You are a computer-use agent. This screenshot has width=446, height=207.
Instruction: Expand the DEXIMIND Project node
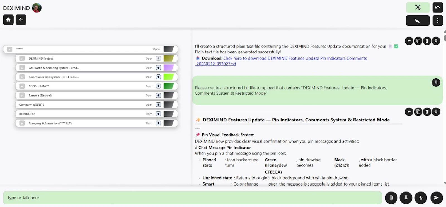tap(22, 59)
